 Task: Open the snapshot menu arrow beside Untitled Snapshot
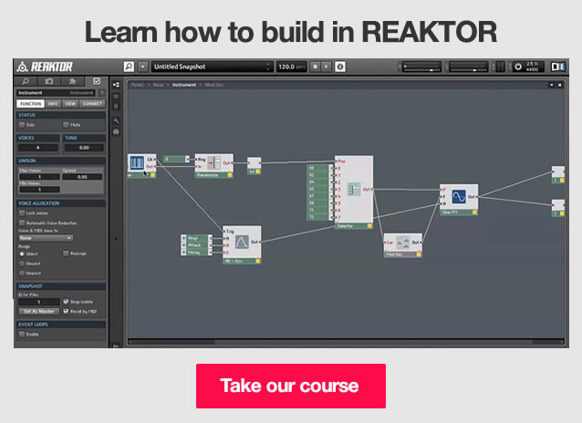coord(143,67)
